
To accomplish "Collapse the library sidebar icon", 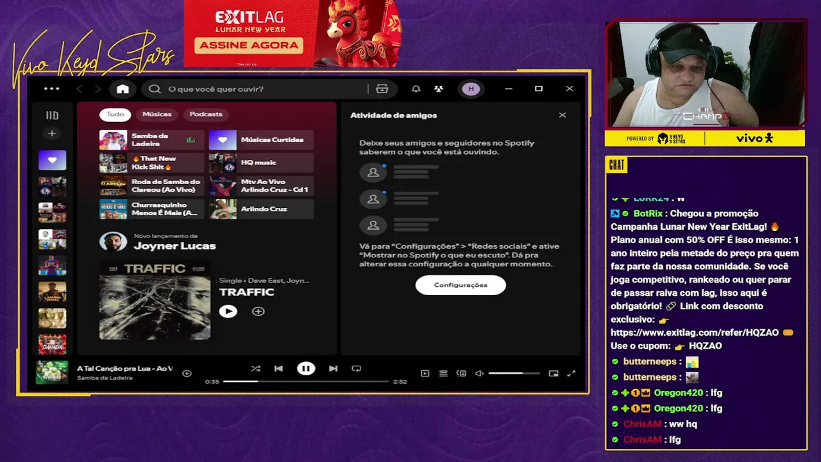I will 52,116.
